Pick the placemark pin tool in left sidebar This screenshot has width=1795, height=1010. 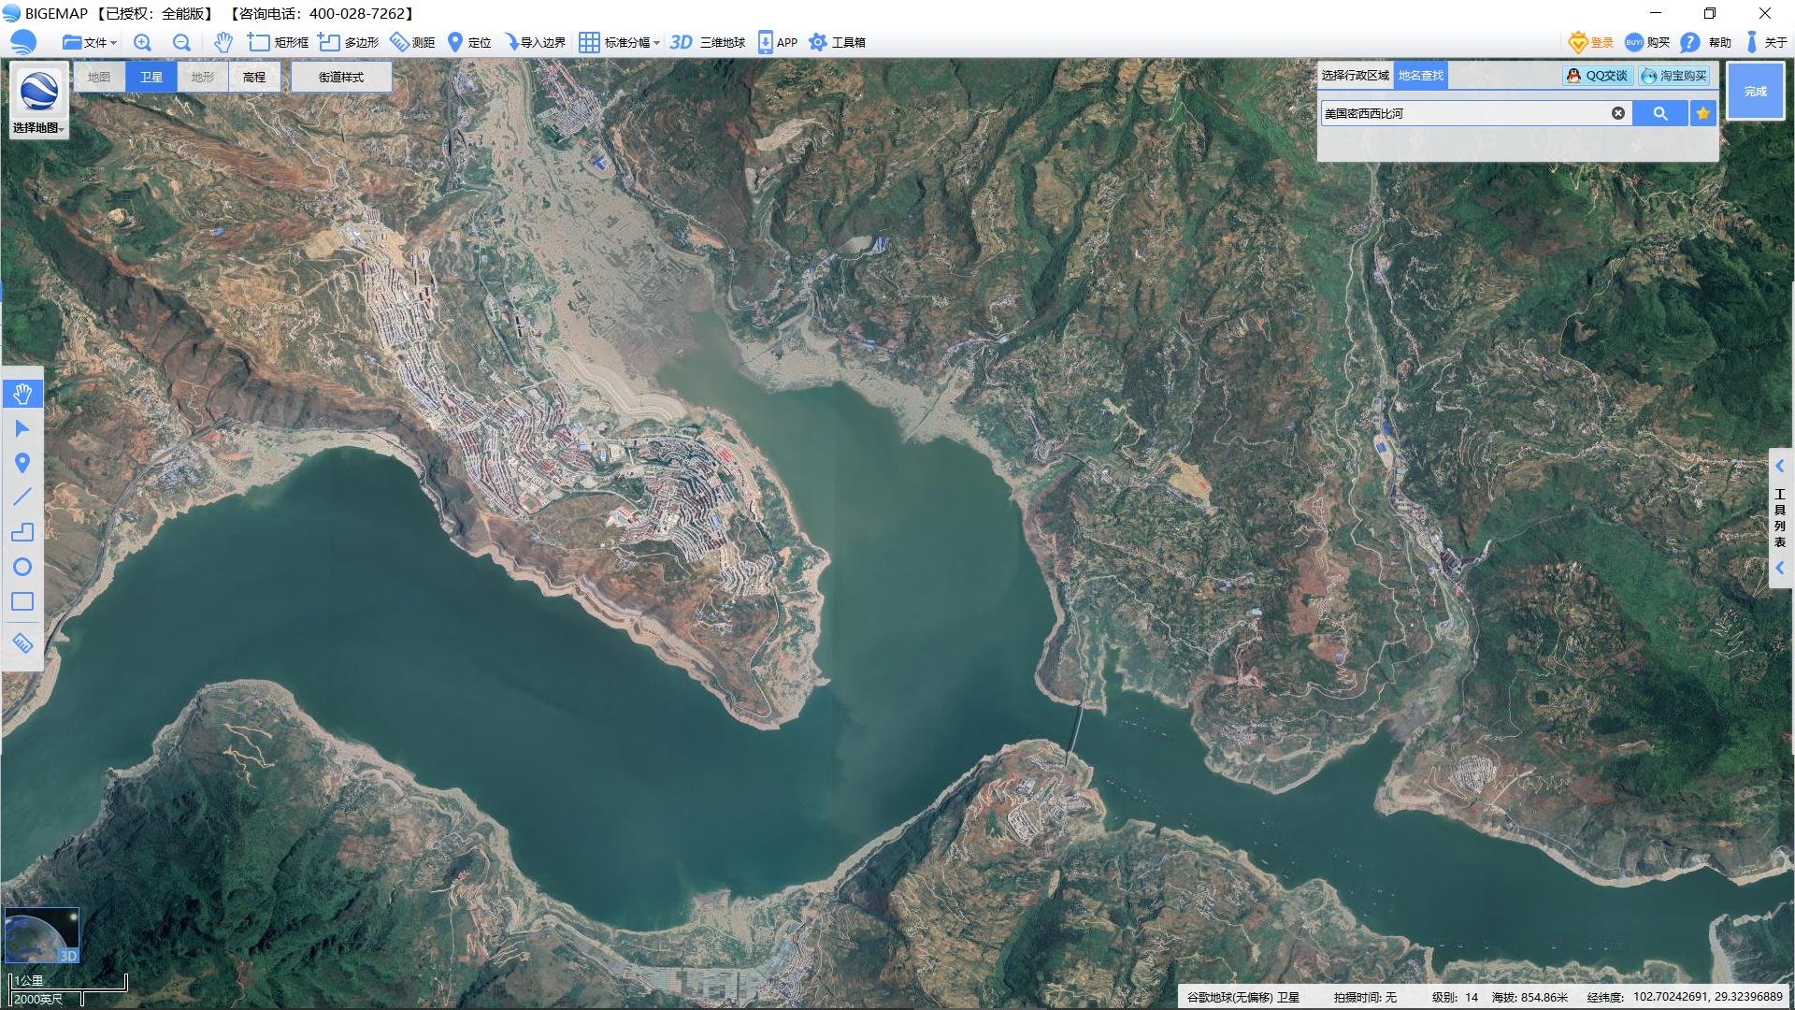click(22, 463)
